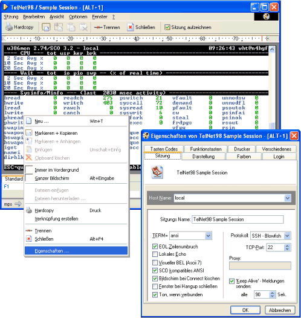Select the Standard tab below the terminal
The width and height of the screenshot is (301, 318).
tap(13, 179)
